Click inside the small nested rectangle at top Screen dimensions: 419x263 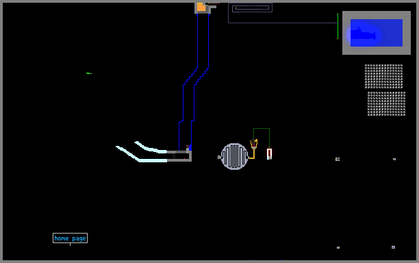[251, 8]
